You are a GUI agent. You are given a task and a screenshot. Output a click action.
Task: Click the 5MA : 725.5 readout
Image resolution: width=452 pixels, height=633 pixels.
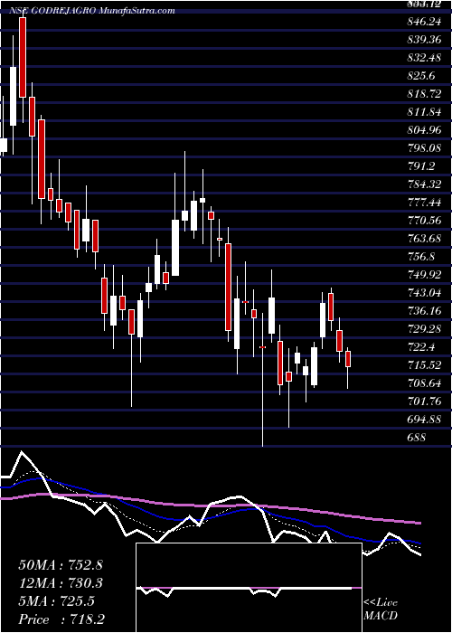[x=56, y=602]
